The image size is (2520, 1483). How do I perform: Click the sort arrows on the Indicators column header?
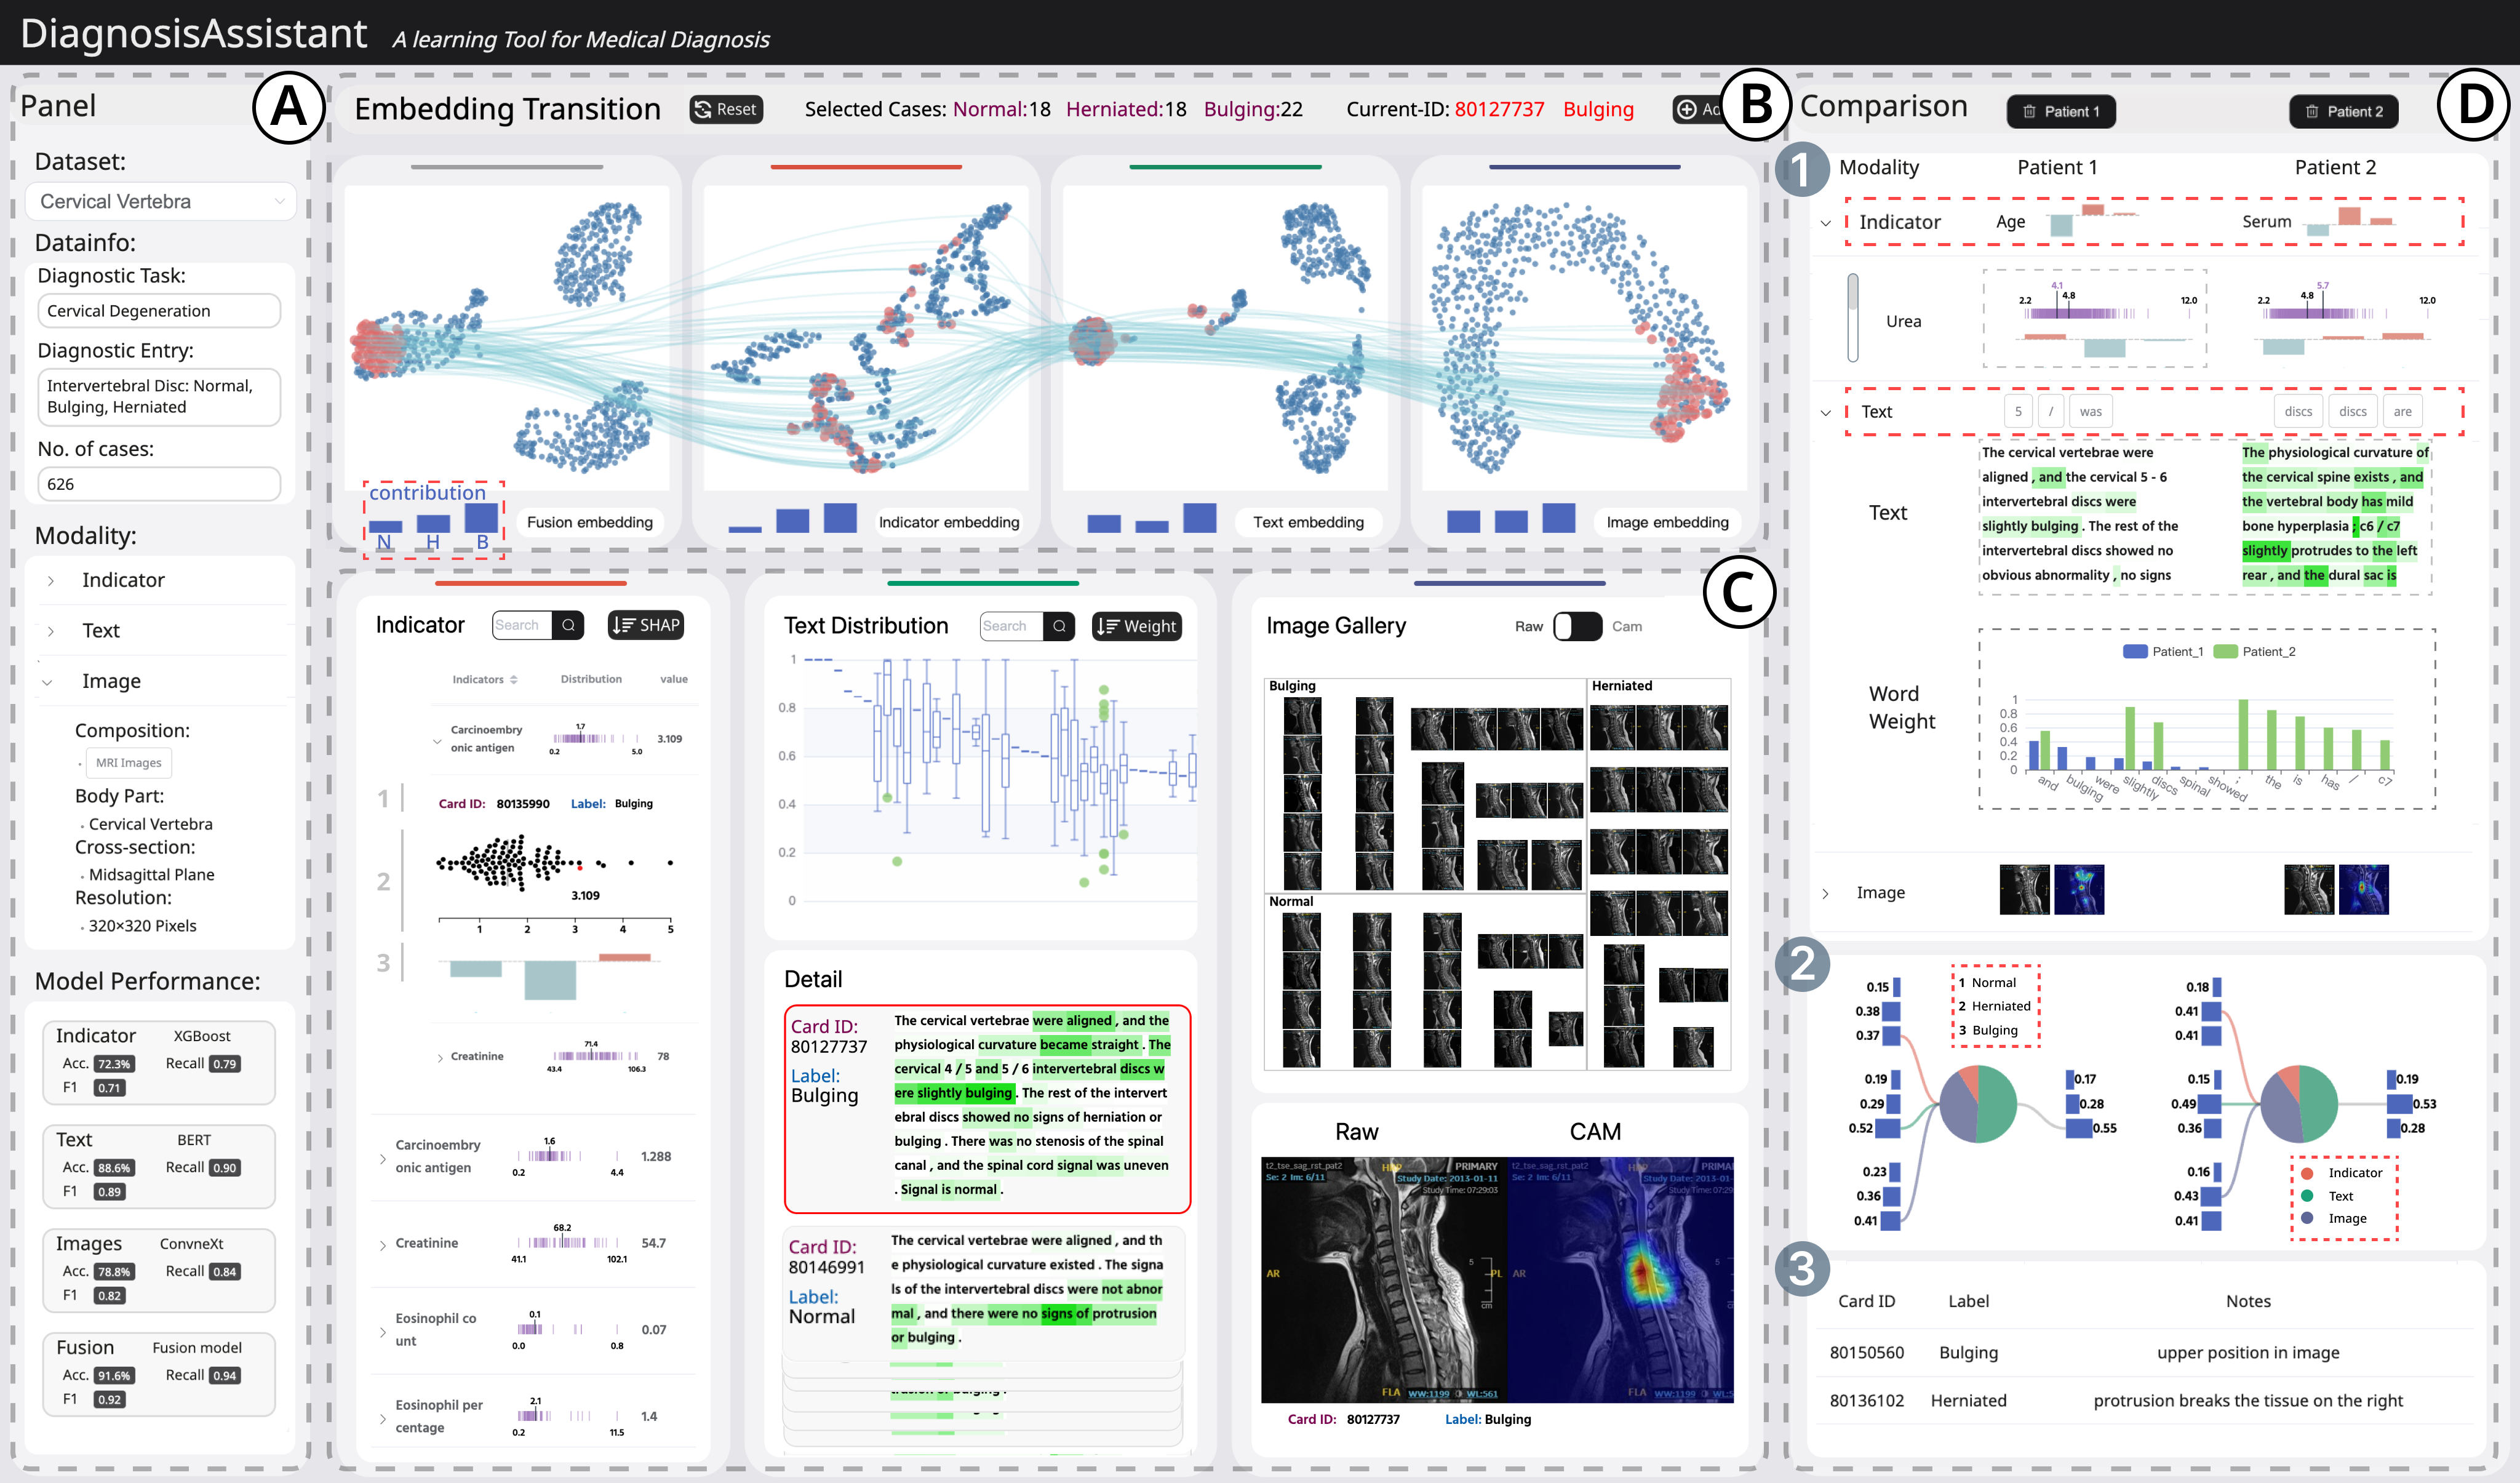pyautogui.click(x=515, y=680)
